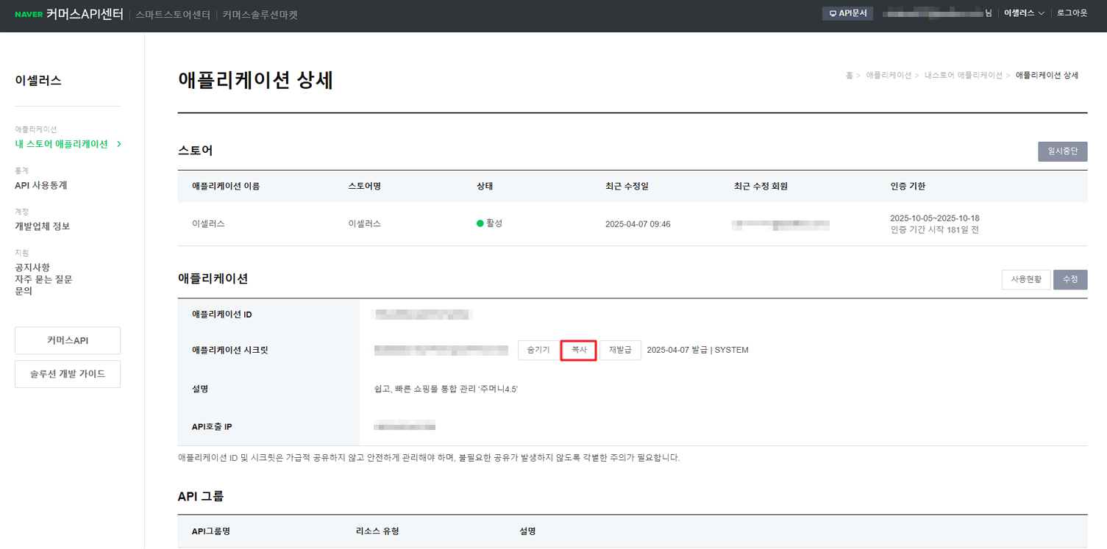Click the NAVER 커머스API센터 logo
Screen dimensions: 1107x549
(69, 14)
